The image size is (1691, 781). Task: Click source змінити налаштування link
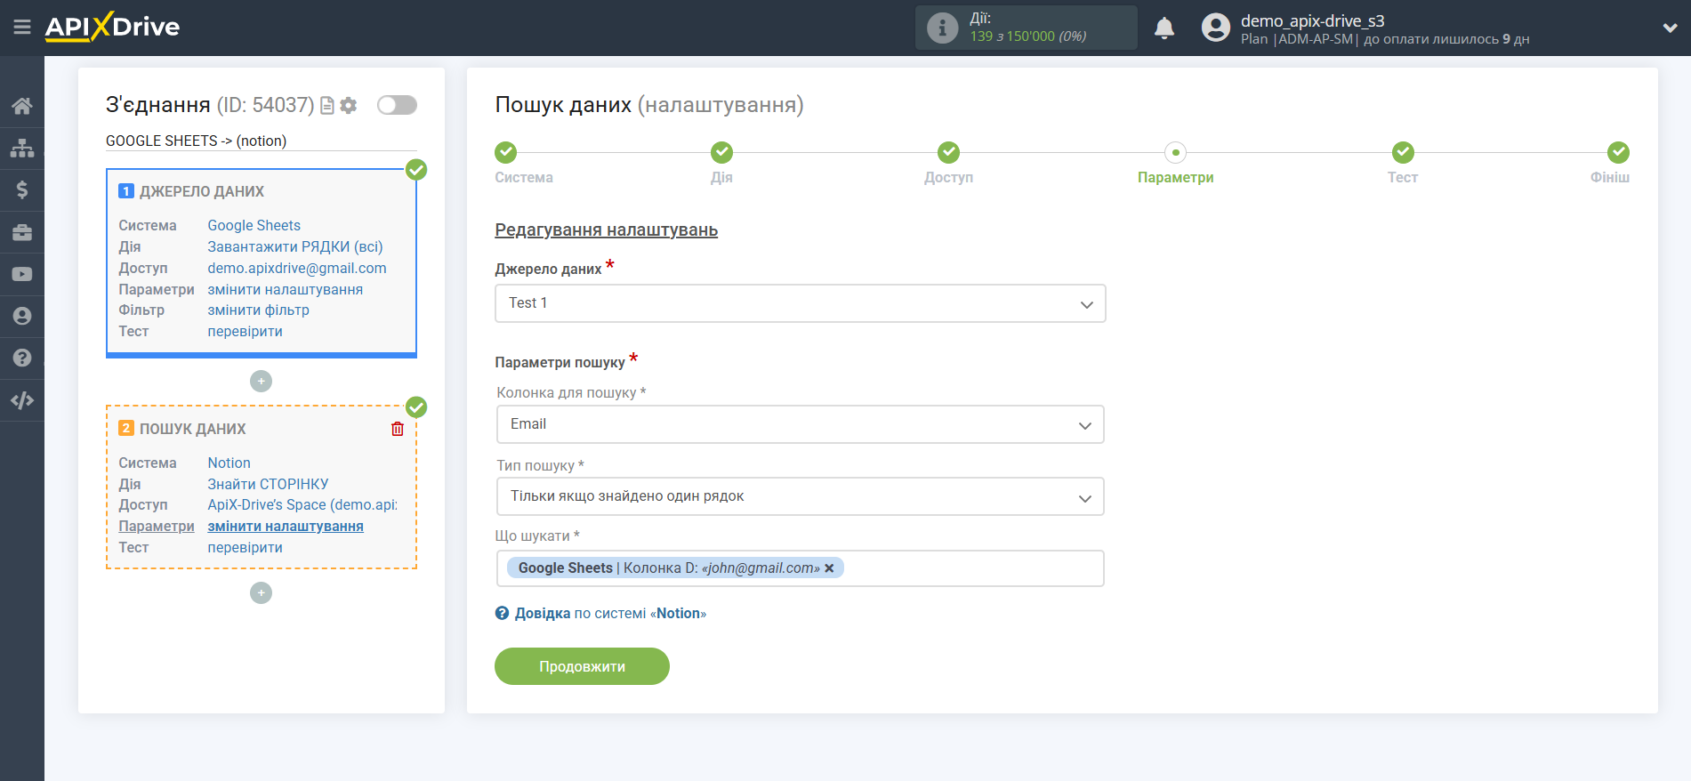pyautogui.click(x=286, y=290)
